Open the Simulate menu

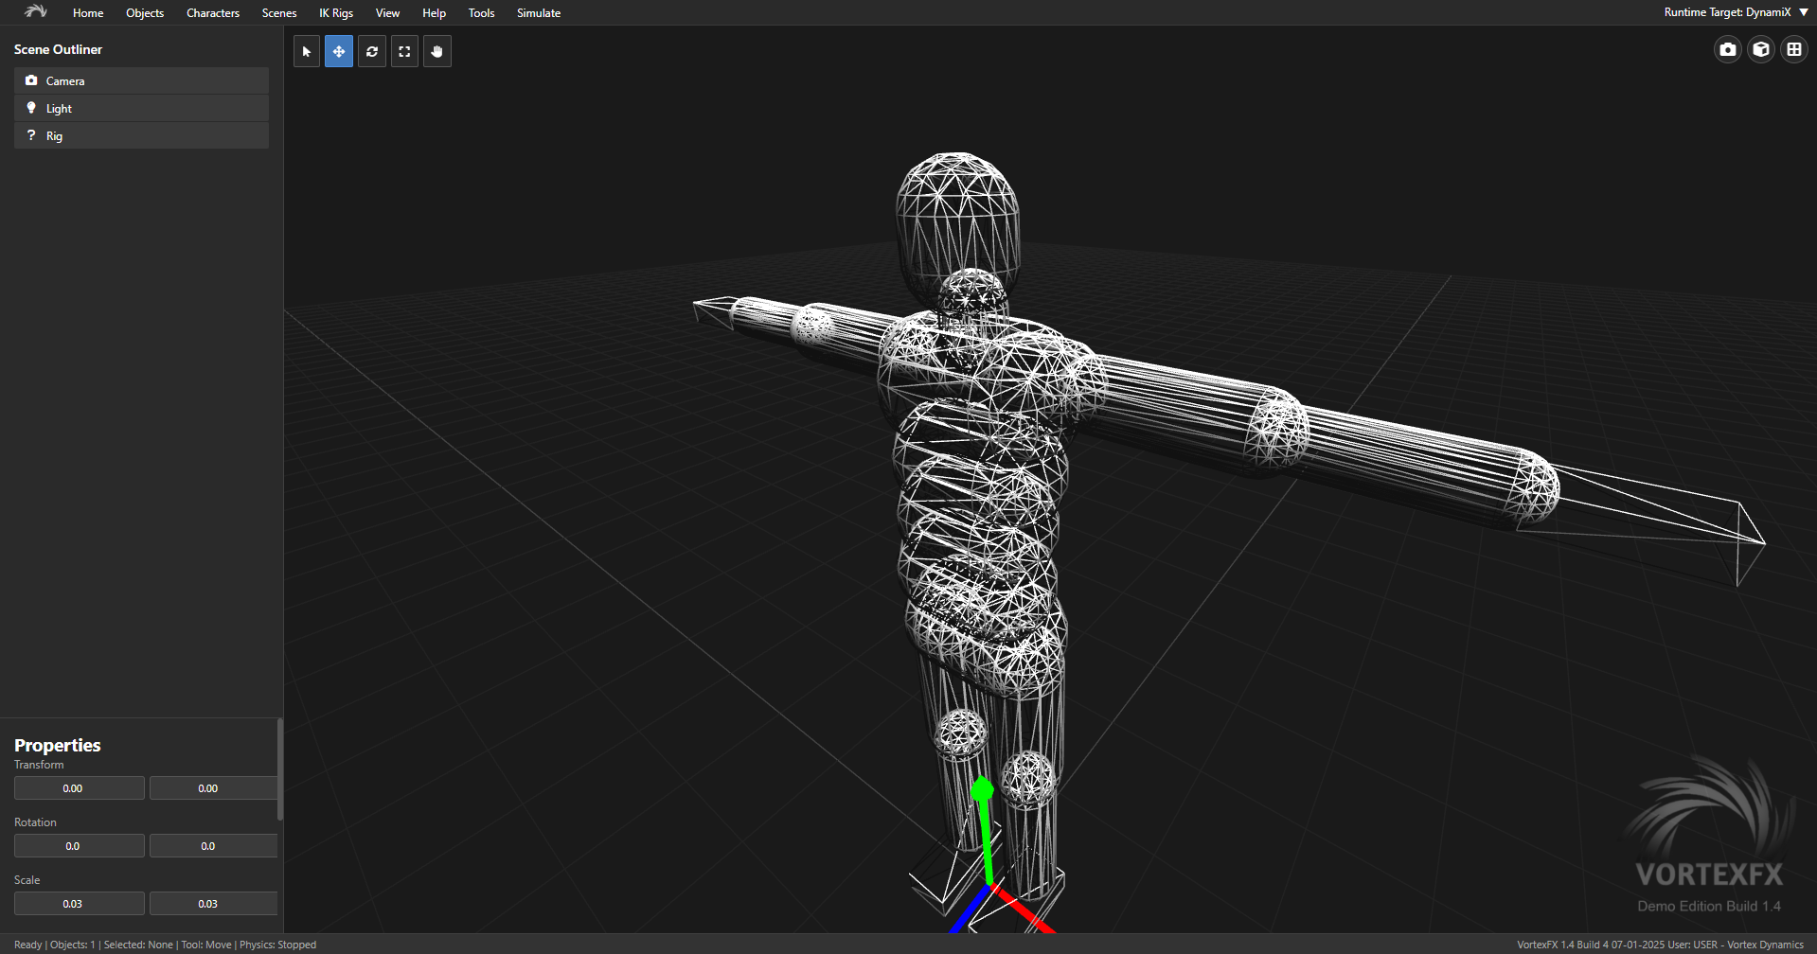[539, 13]
